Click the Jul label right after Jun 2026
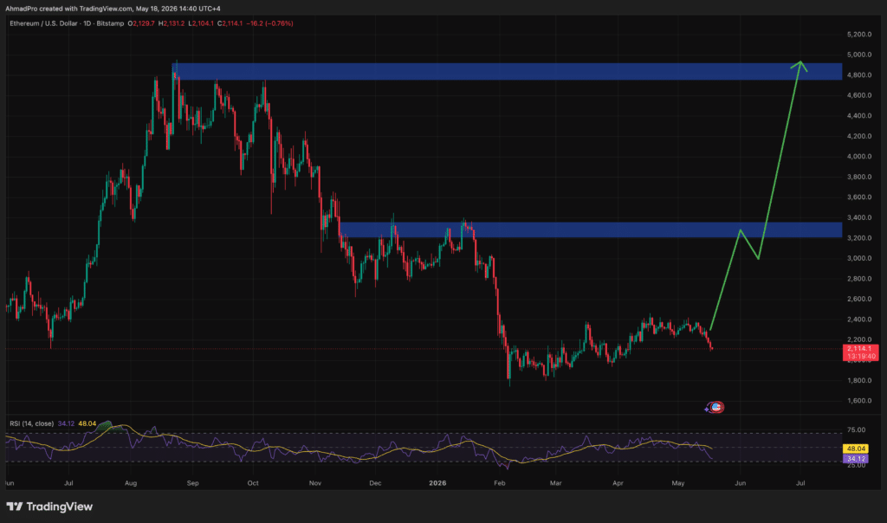 click(800, 483)
